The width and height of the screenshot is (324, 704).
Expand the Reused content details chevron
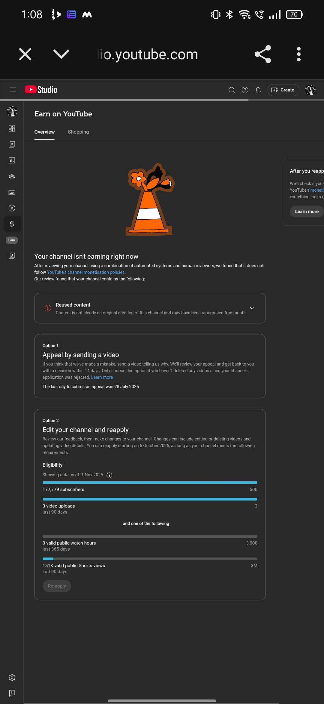[252, 308]
